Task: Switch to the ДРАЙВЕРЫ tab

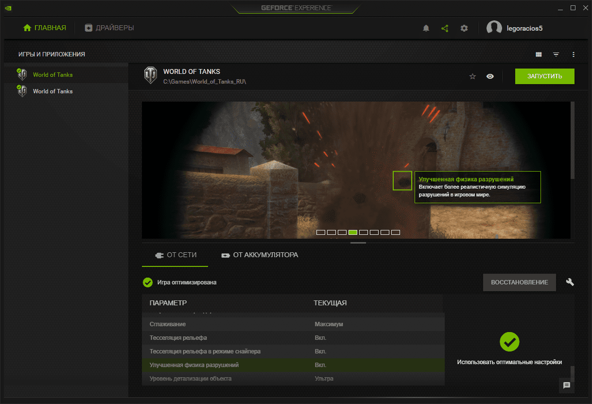Action: tap(109, 28)
